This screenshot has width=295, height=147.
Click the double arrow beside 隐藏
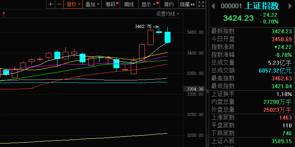(x=193, y=4)
